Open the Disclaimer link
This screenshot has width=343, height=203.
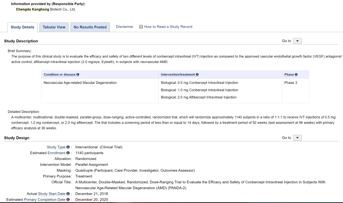tap(125, 27)
